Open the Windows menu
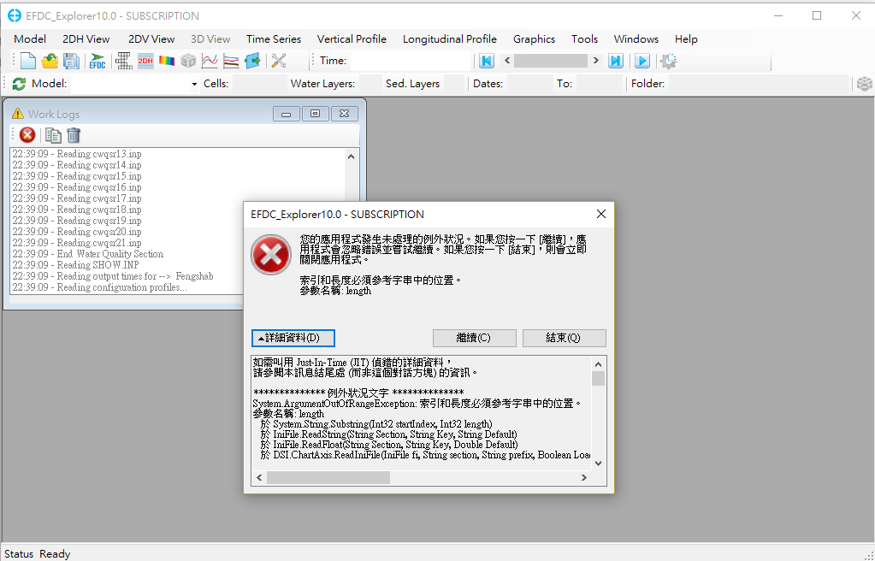 point(636,39)
